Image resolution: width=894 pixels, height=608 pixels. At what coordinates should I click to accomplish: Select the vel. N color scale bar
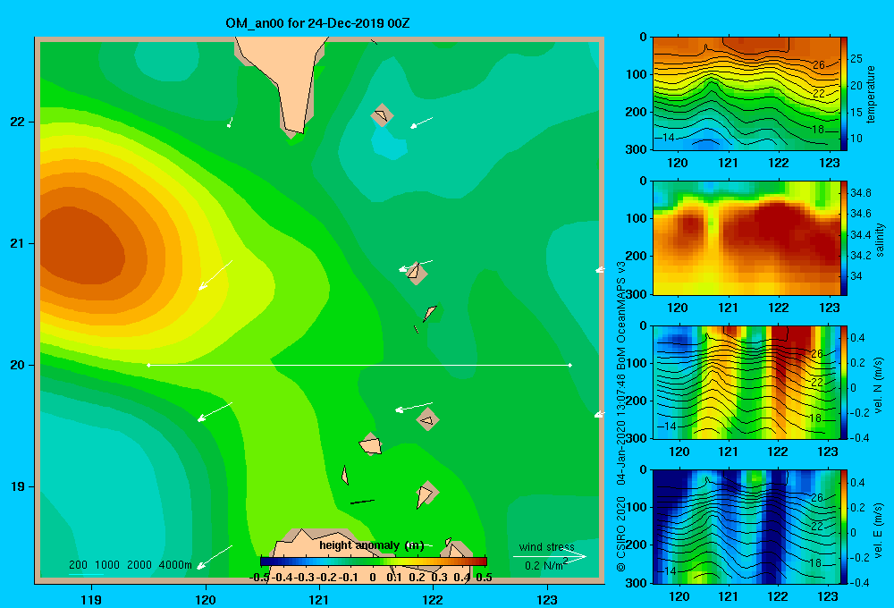point(844,382)
